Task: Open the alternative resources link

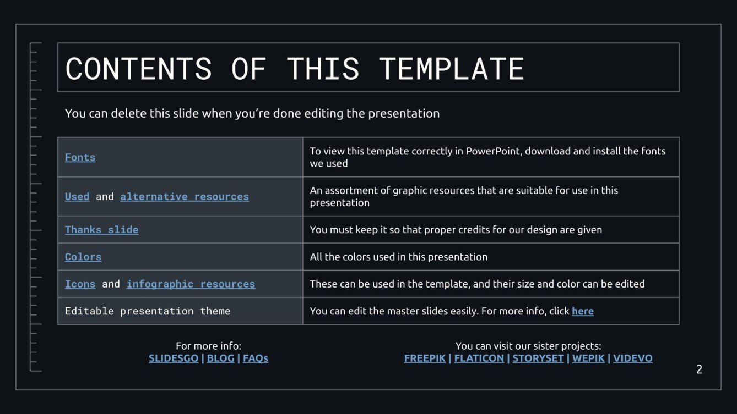Action: coord(185,196)
